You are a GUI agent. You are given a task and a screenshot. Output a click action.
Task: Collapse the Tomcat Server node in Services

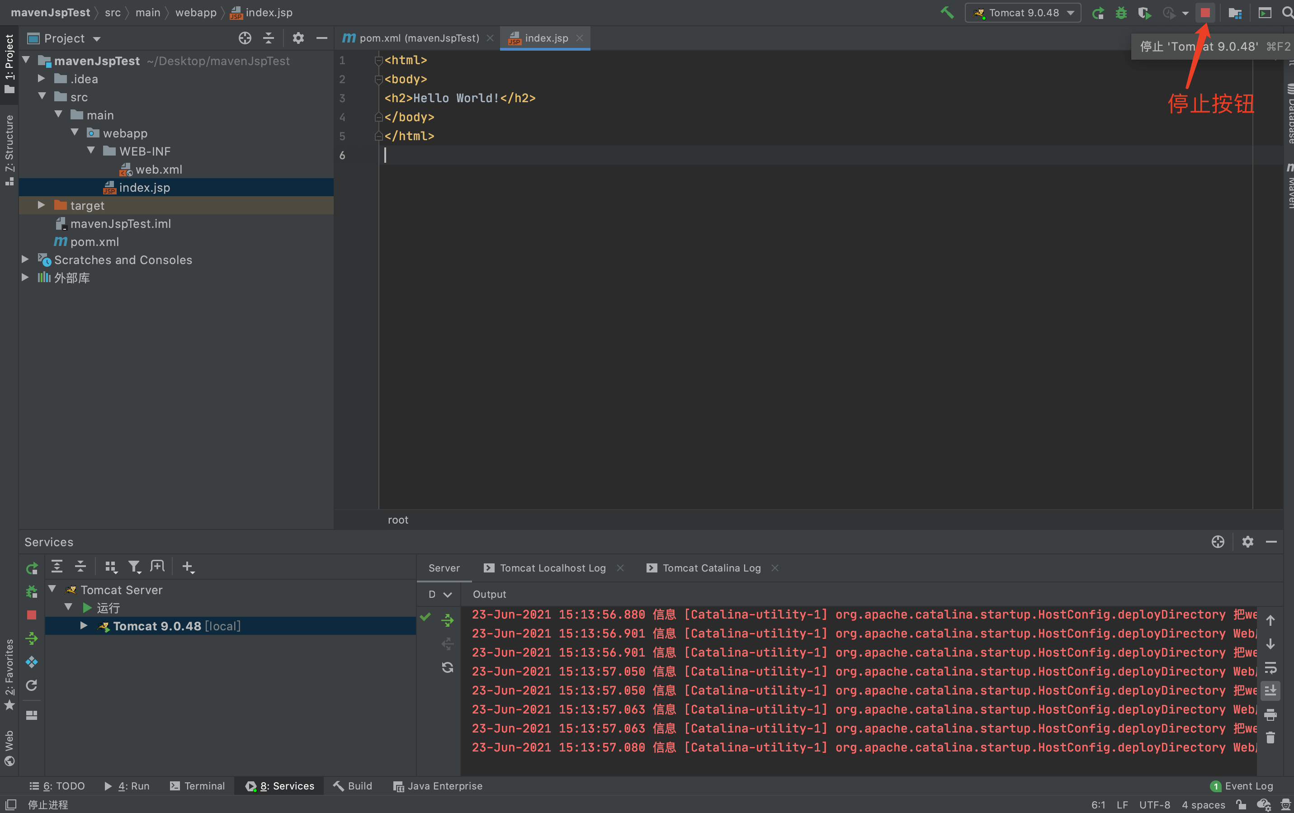52,589
